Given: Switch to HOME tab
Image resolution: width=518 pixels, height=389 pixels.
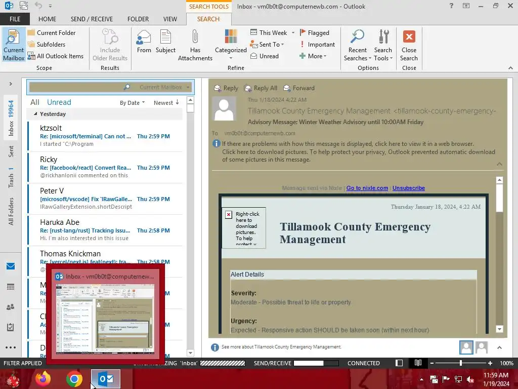Looking at the screenshot, I should click(x=47, y=19).
